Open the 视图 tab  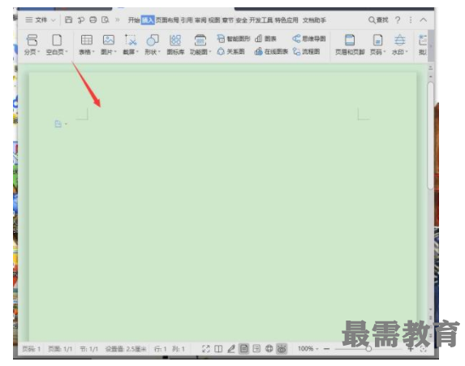point(214,20)
